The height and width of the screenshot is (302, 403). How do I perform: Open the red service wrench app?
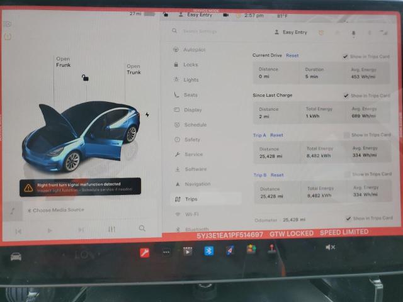click(145, 253)
